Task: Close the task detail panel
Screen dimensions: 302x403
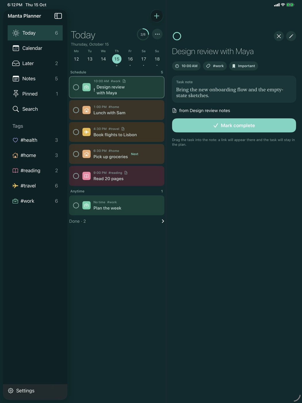Action: [x=279, y=36]
